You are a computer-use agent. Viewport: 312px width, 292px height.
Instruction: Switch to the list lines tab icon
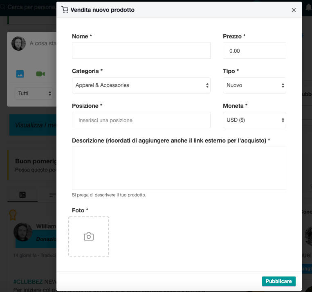52,195
